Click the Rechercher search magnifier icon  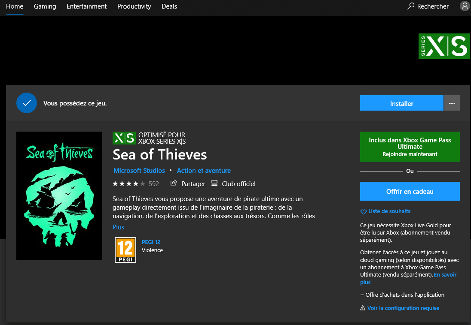tap(411, 6)
